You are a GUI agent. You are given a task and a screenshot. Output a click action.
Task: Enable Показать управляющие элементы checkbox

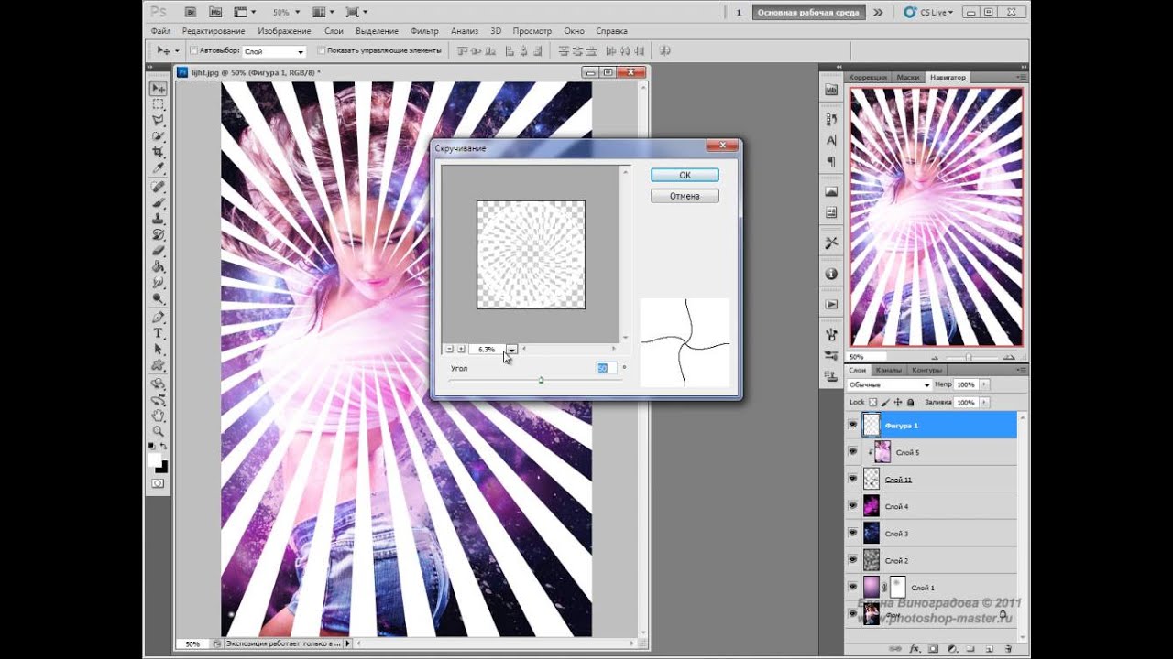(321, 50)
